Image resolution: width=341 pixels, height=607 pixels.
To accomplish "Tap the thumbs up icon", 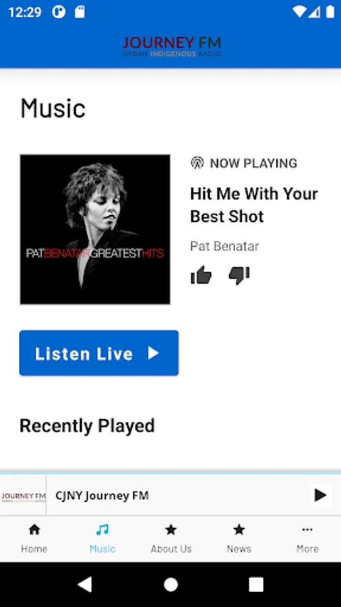I will 201,275.
